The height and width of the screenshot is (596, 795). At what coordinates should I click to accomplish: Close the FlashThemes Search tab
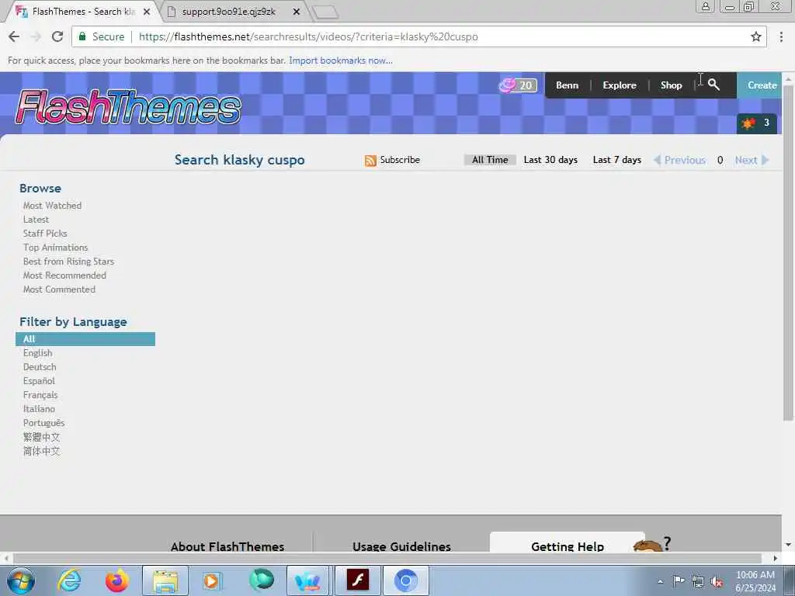(x=147, y=11)
